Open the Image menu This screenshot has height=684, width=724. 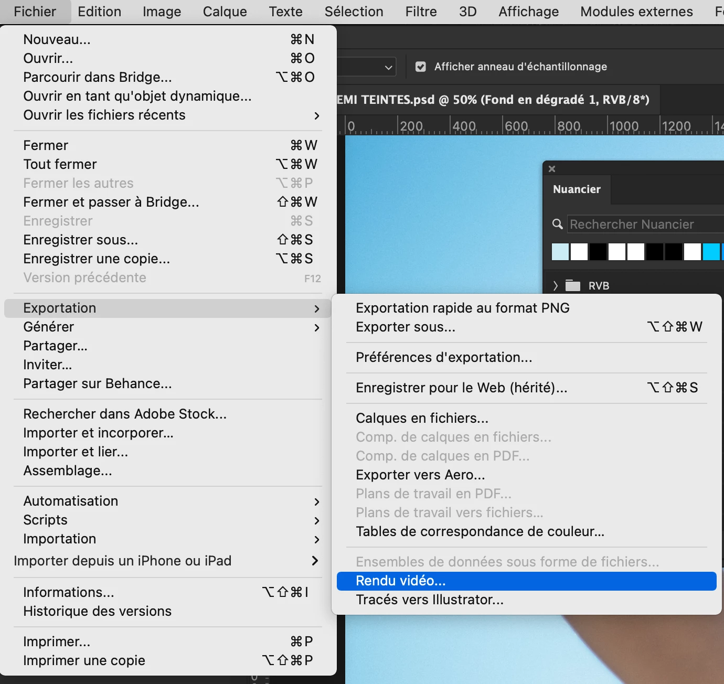(162, 12)
